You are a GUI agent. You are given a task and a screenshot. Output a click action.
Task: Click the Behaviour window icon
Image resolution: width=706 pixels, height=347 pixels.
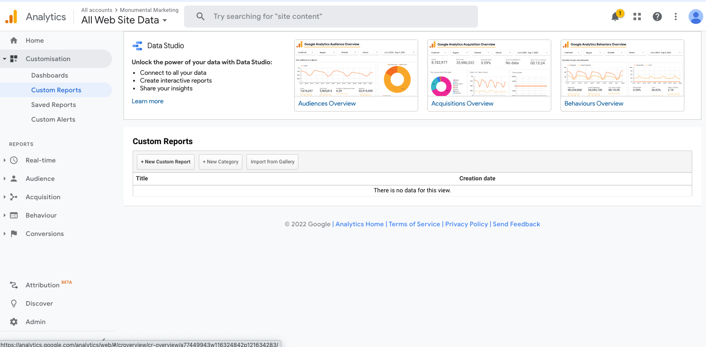(x=14, y=215)
